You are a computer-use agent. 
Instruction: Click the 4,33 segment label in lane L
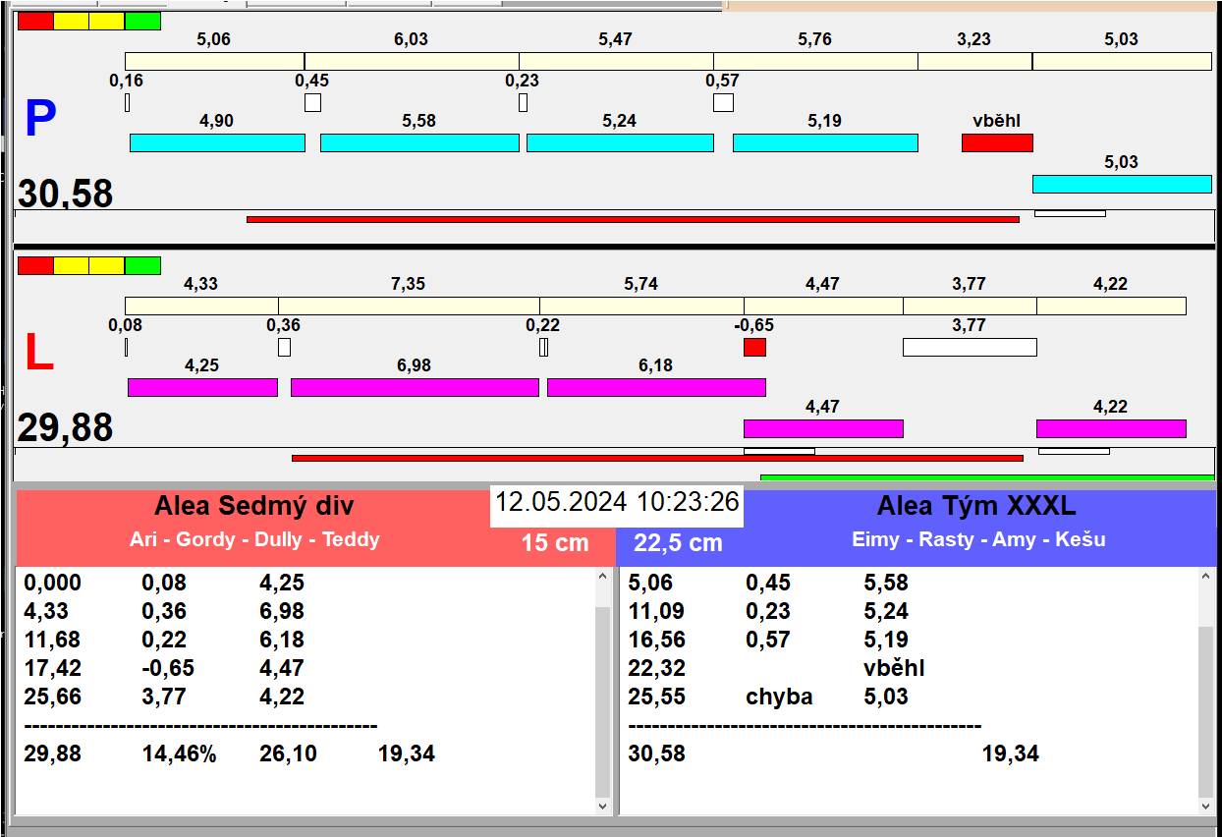tap(200, 284)
